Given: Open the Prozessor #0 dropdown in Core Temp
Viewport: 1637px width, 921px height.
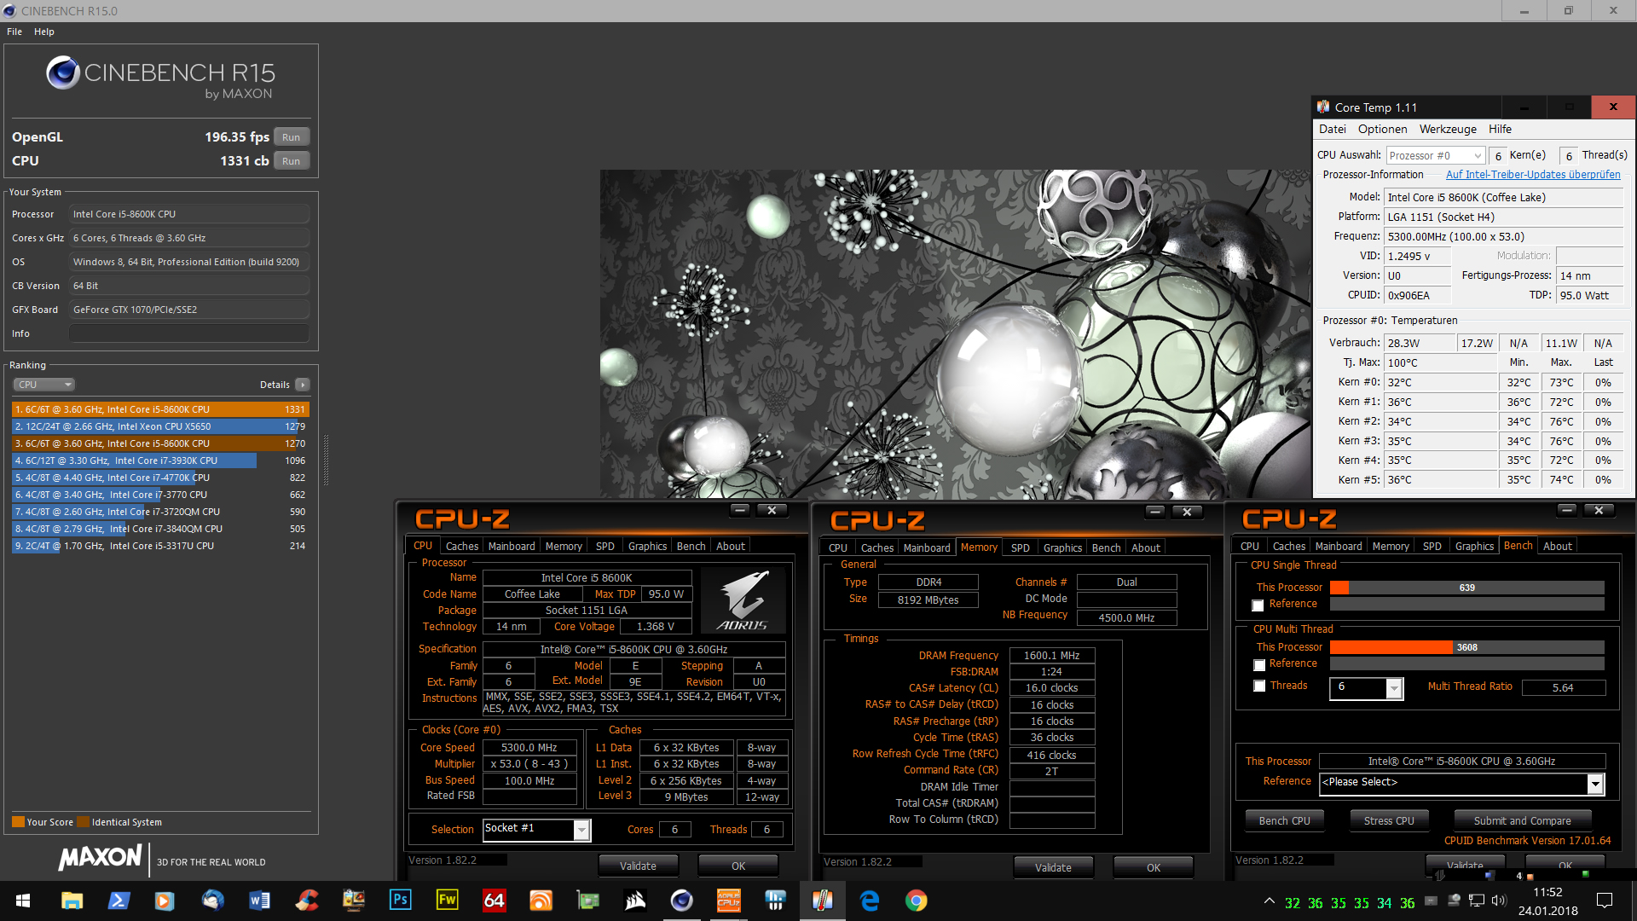Looking at the screenshot, I should [x=1436, y=155].
